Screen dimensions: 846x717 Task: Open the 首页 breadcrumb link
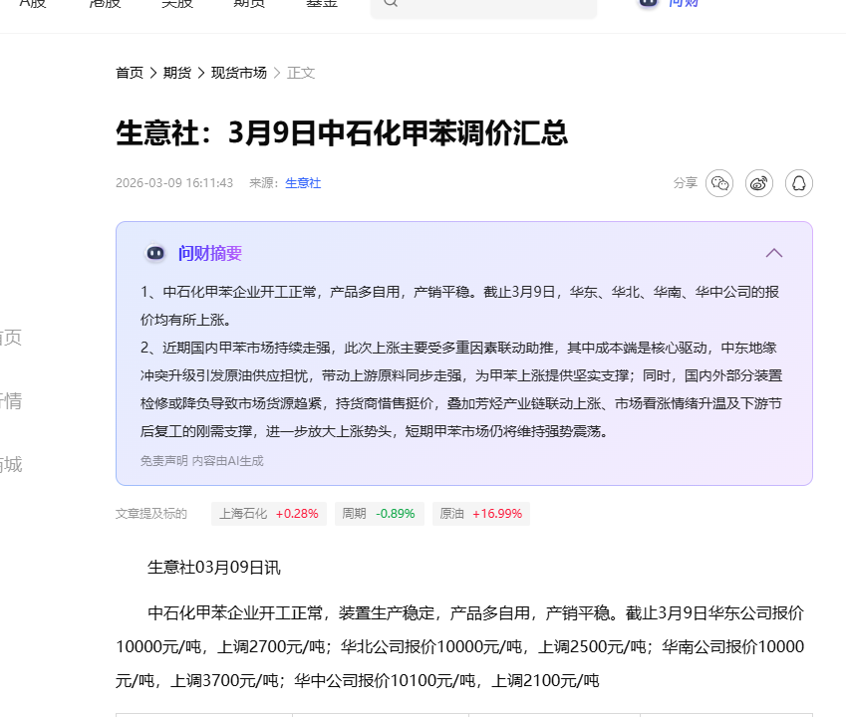coord(130,73)
